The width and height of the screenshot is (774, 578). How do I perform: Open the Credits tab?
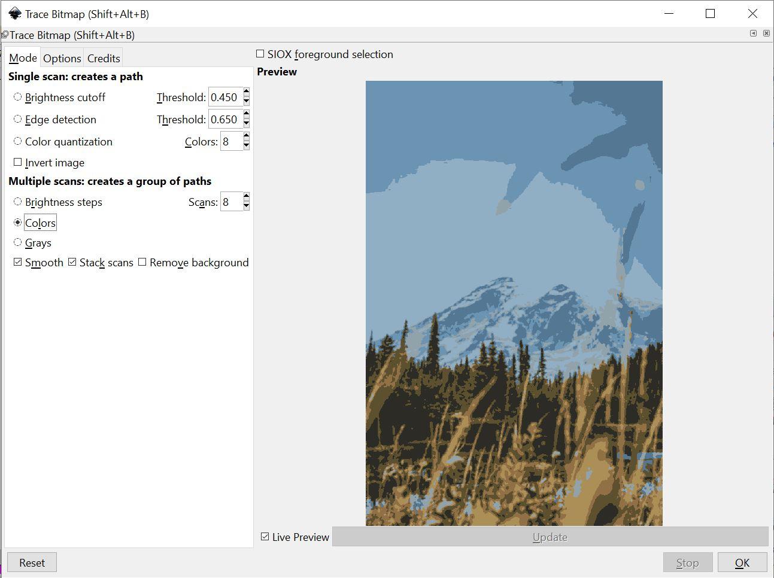click(103, 58)
